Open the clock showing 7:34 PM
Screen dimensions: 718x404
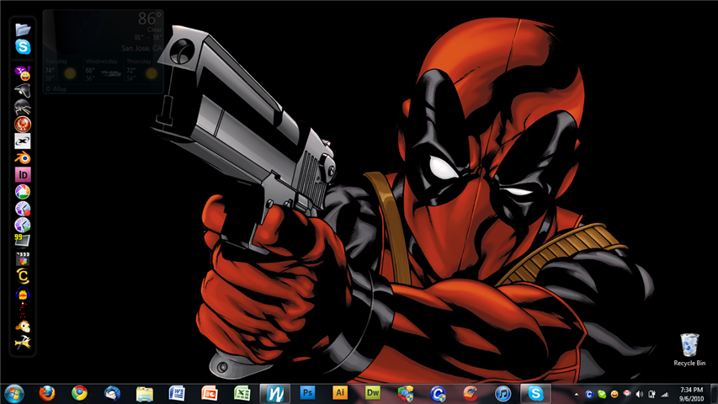click(x=691, y=395)
